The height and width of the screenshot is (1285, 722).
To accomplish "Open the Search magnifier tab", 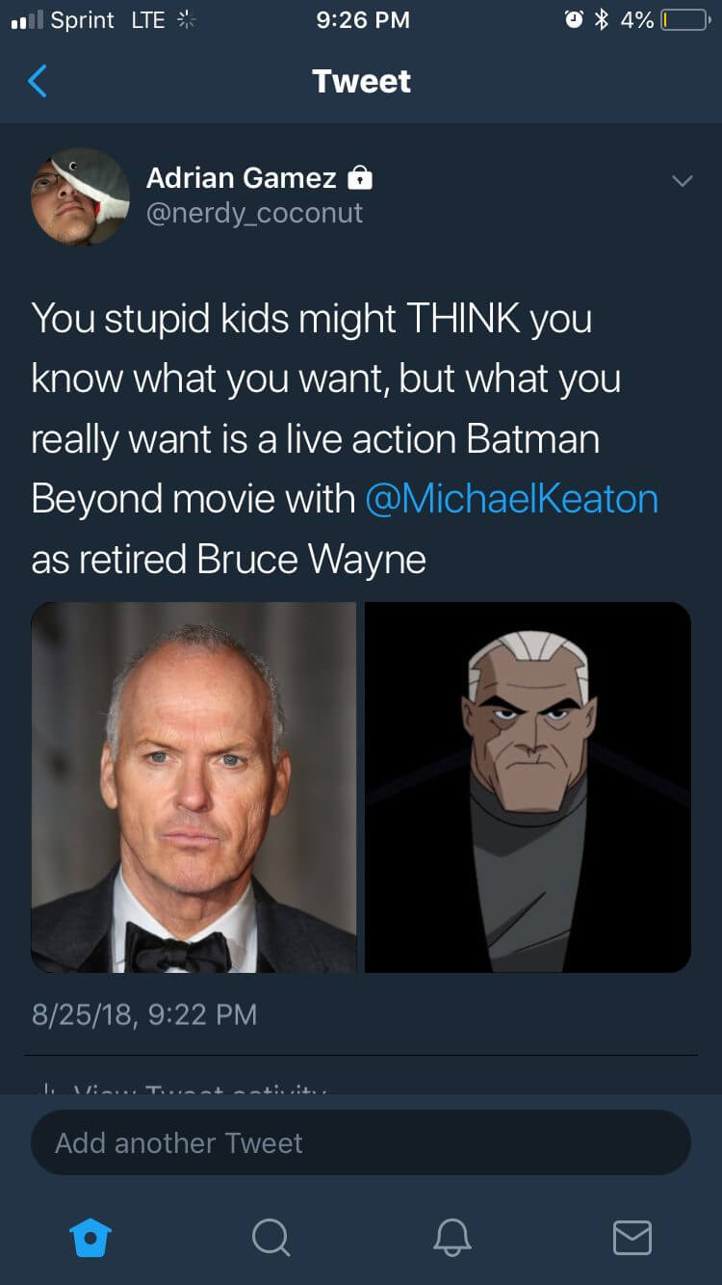I will pos(271,1237).
